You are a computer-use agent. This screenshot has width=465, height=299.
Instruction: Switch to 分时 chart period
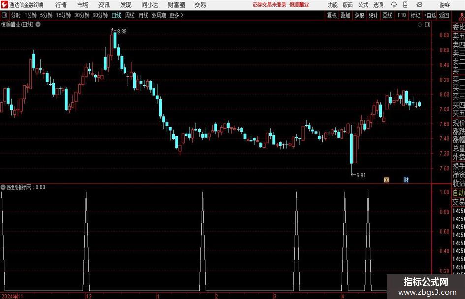tap(16, 15)
